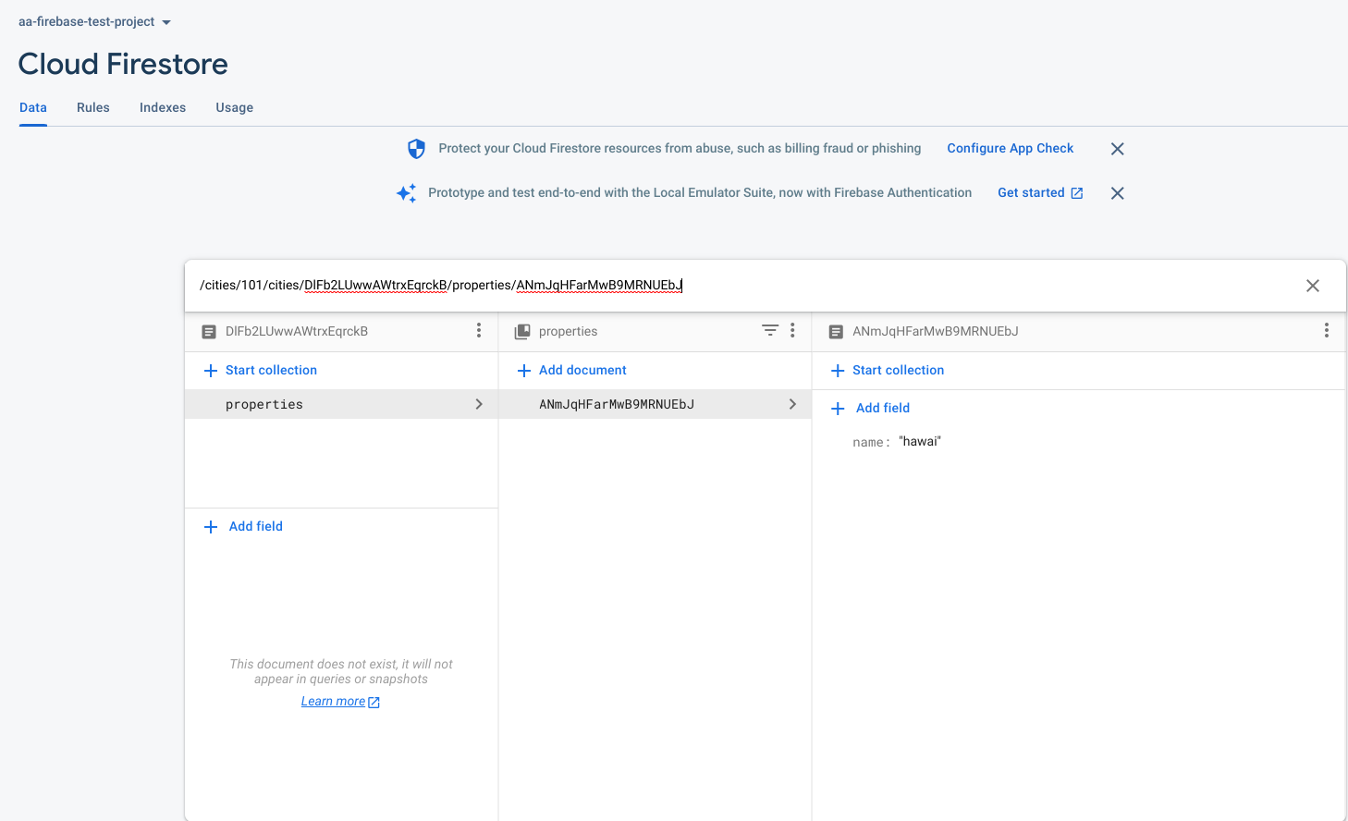Open the three-dot menu for document ANmJqHFarMwB9MRNUEbJ
Viewport: 1348px width, 821px height.
(1326, 330)
